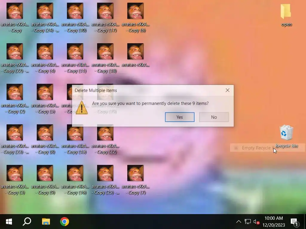Select the avatars file "- Copy (16)"
Screen dimensions: 306x229
coord(75,180)
